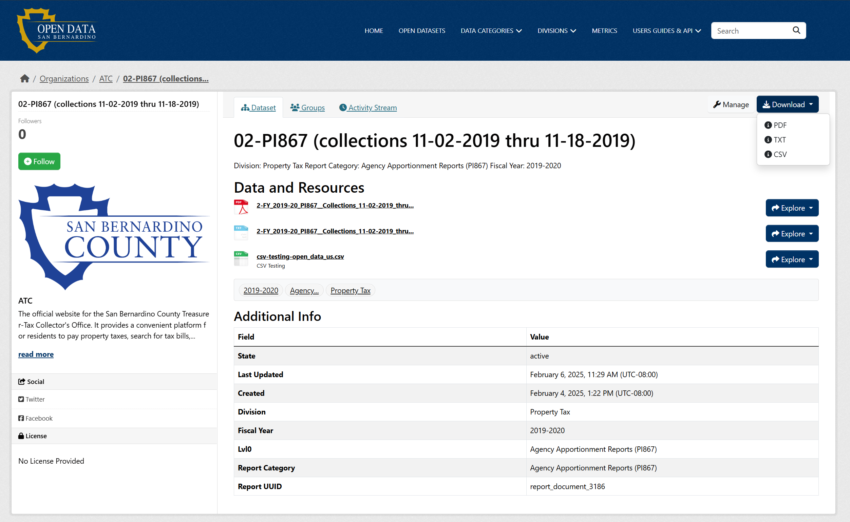Open Explore dropdown for csv-testing-open_data_us.csv
Screen dimensions: 850x522
coord(792,259)
